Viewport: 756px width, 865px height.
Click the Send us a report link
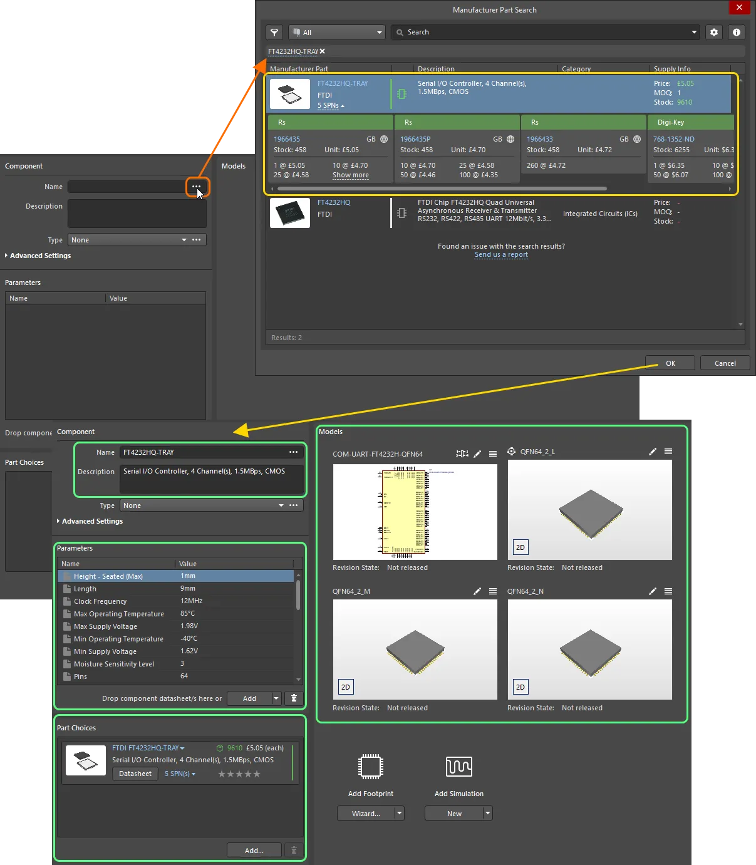500,255
